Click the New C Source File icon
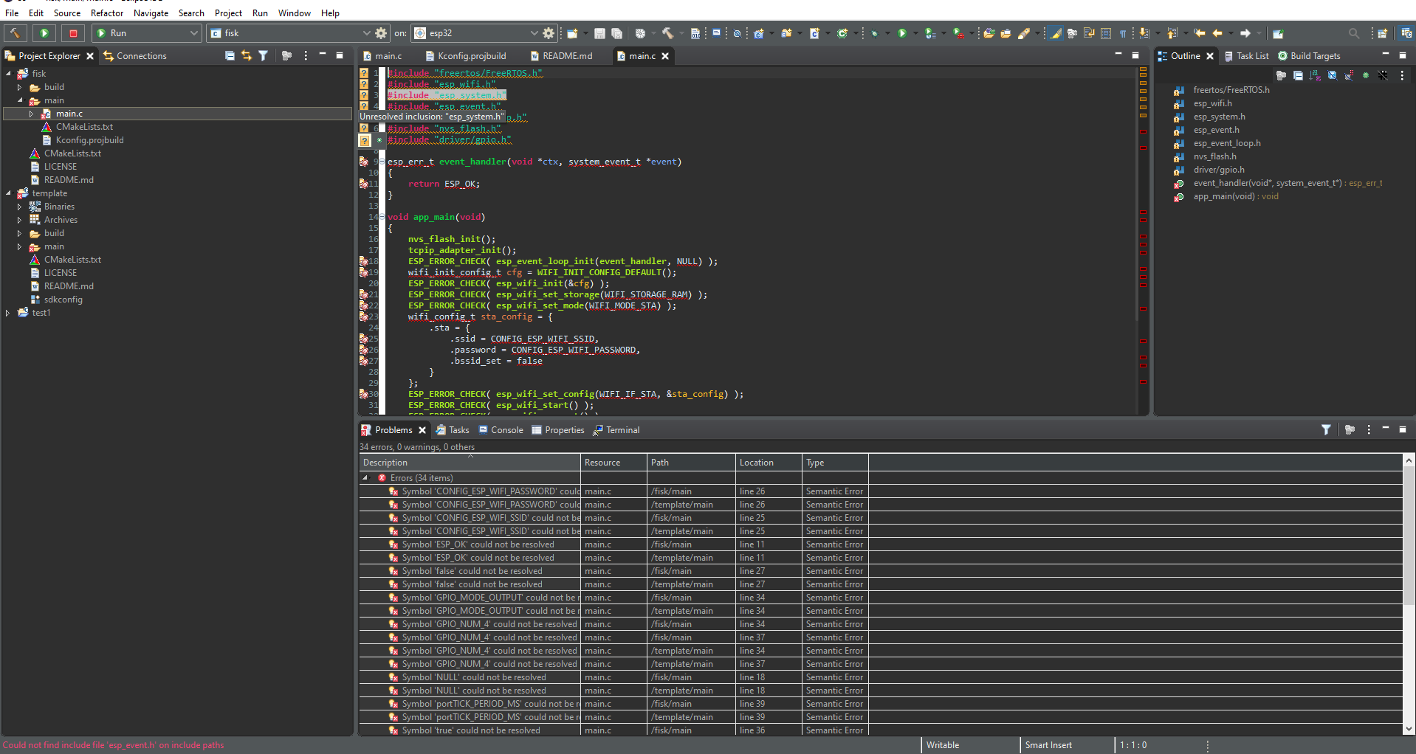This screenshot has height=754, width=1416. point(814,33)
